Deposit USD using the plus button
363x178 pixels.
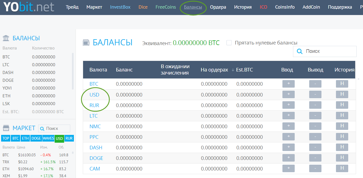[x=289, y=94]
